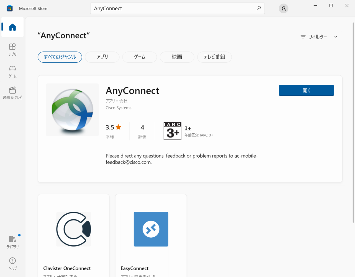Open the ゲーム section from the sidebar
This screenshot has width=355, height=277.
12,71
